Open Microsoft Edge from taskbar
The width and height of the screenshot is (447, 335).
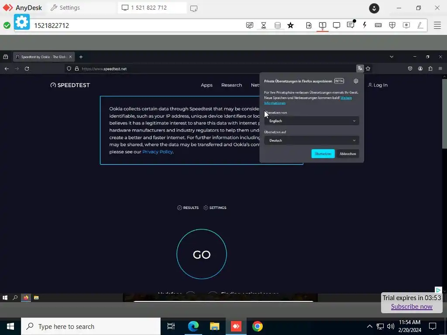tap(193, 326)
